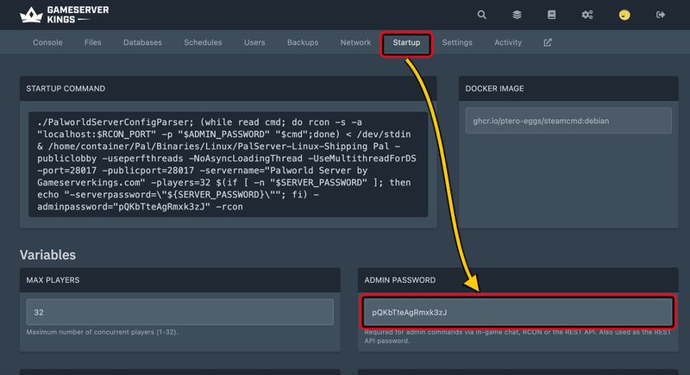Open the external link icon tab
Screen dimensions: 690x375
point(548,42)
